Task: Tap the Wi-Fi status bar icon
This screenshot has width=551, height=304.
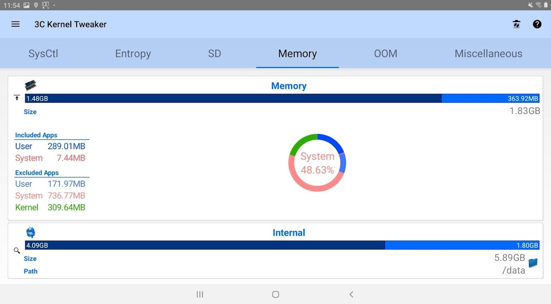Action: point(538,5)
